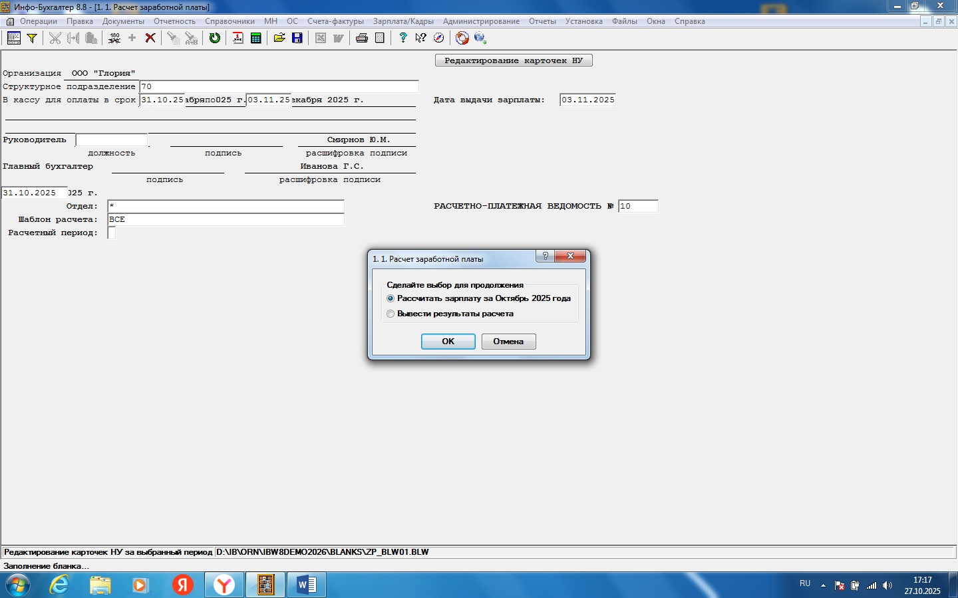Click the 'Шаблон расчета' field

[226, 219]
